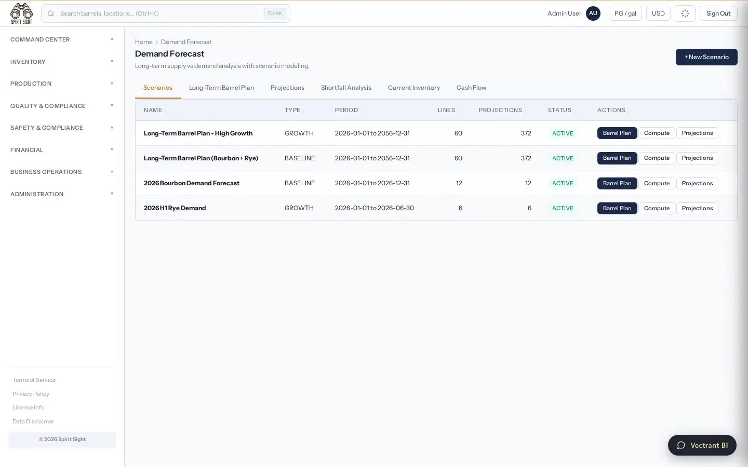This screenshot has width=748, height=467.
Task: Toggle the PG / gal unit setting
Action: tap(625, 13)
